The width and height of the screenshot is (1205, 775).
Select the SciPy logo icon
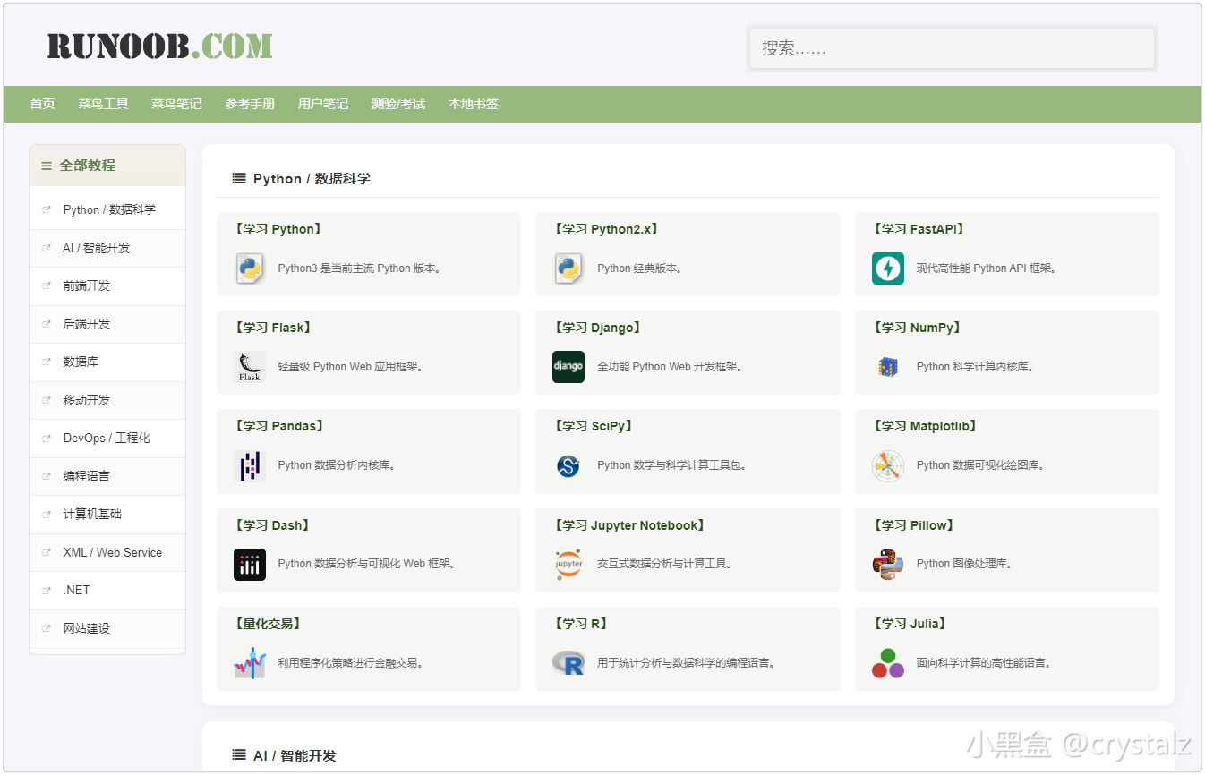pos(568,465)
